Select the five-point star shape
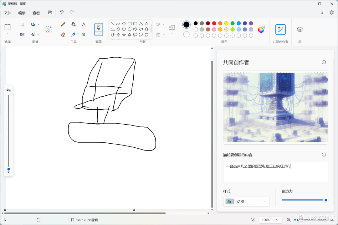The height and width of the screenshot is (225, 338). [x=124, y=35]
